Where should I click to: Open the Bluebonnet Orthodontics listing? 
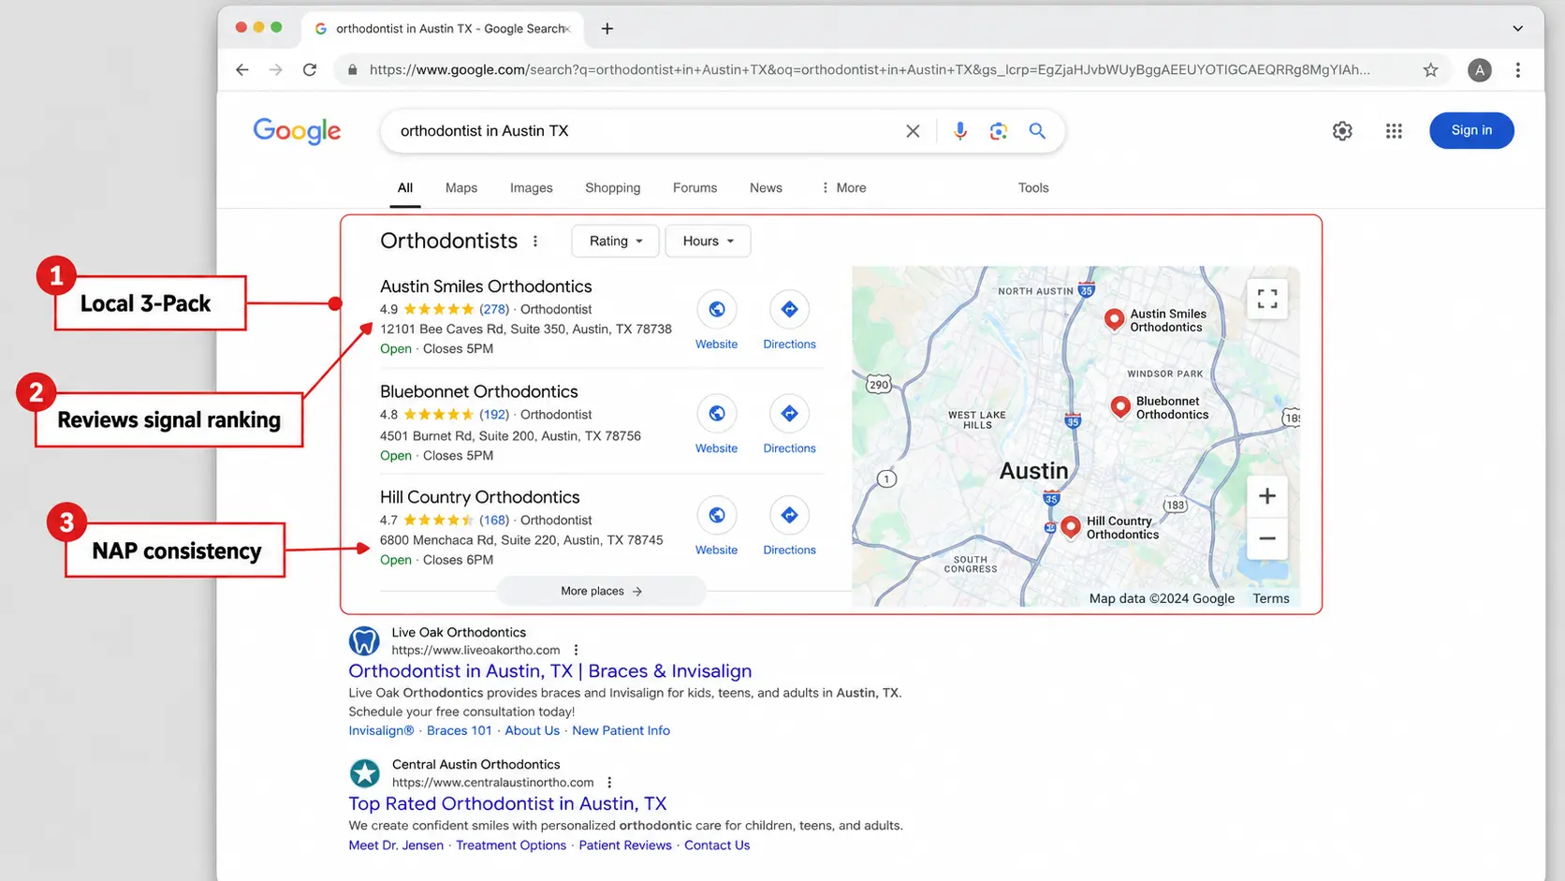(x=478, y=391)
